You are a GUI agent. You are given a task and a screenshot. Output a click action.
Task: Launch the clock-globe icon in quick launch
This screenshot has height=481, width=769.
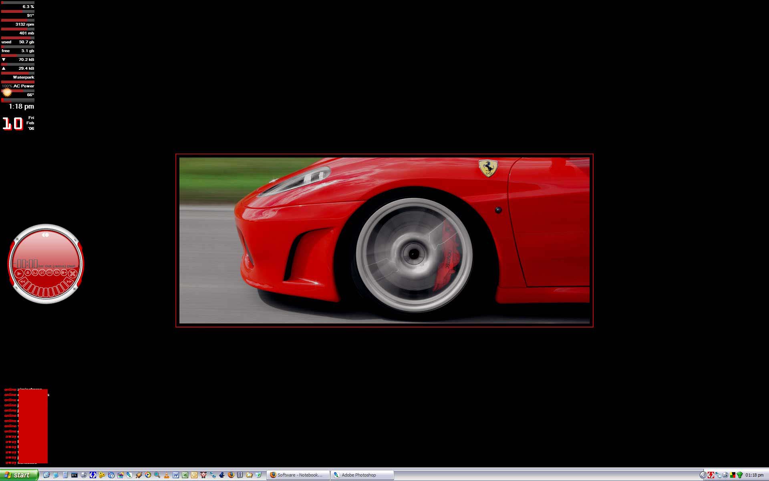[111, 475]
